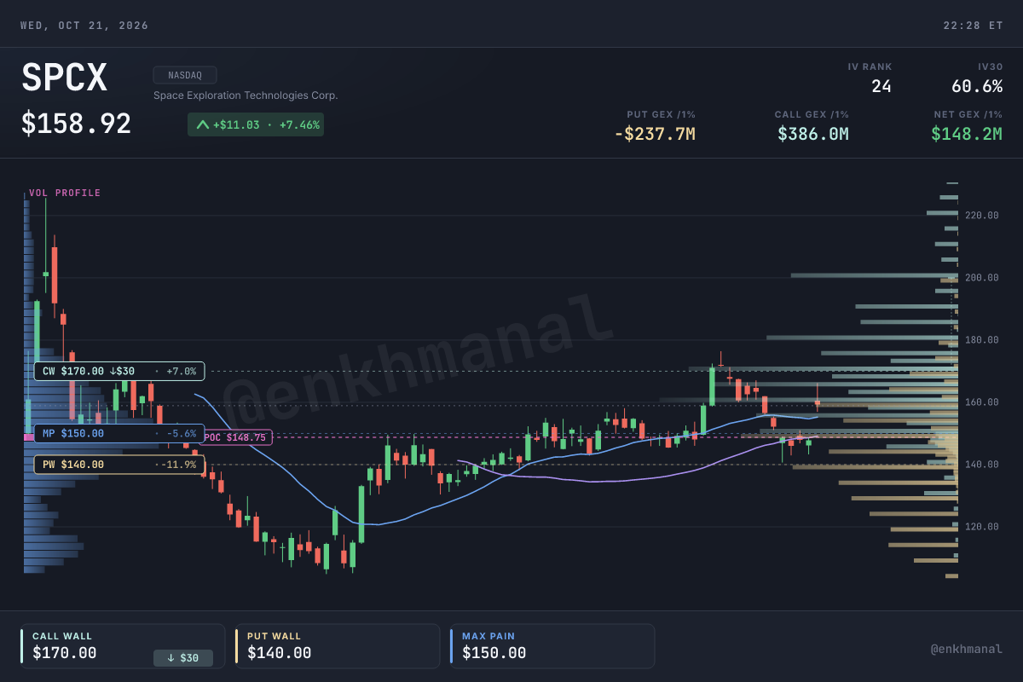Click the 180.00 price axis label

[982, 340]
